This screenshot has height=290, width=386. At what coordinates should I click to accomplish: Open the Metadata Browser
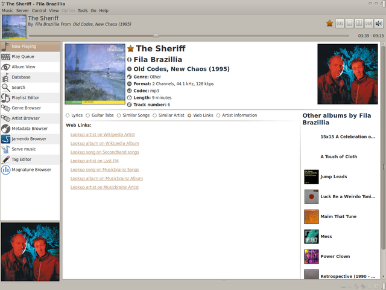(30, 129)
